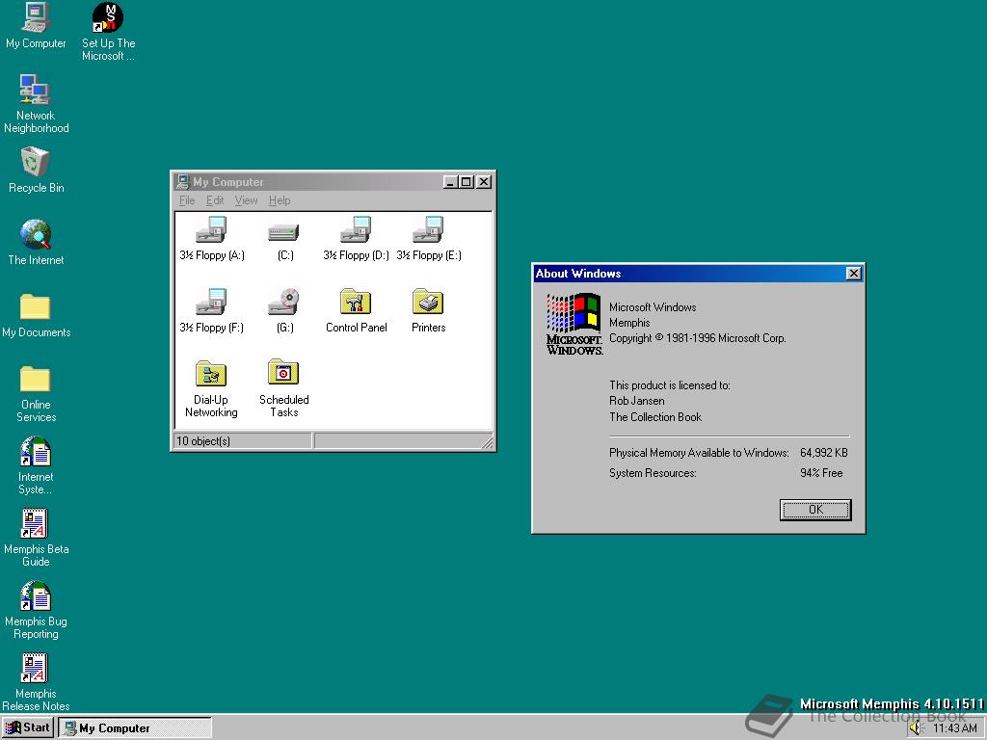The image size is (987, 740).
Task: Open 3½ Floppy (A:)
Action: [211, 229]
